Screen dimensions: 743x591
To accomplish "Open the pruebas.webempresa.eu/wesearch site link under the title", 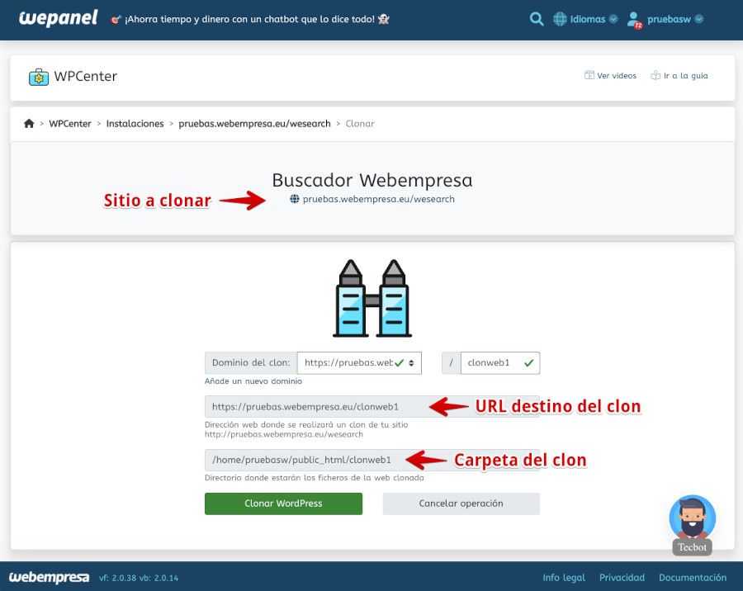I will (x=379, y=199).
